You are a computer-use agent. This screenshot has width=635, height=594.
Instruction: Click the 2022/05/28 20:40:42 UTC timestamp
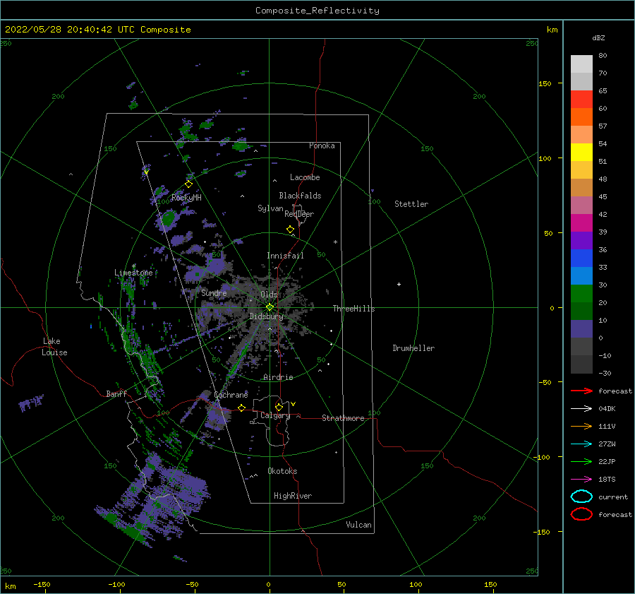(71, 30)
